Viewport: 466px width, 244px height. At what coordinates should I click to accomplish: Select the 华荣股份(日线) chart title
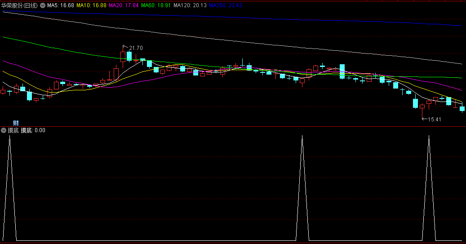[x=19, y=5]
